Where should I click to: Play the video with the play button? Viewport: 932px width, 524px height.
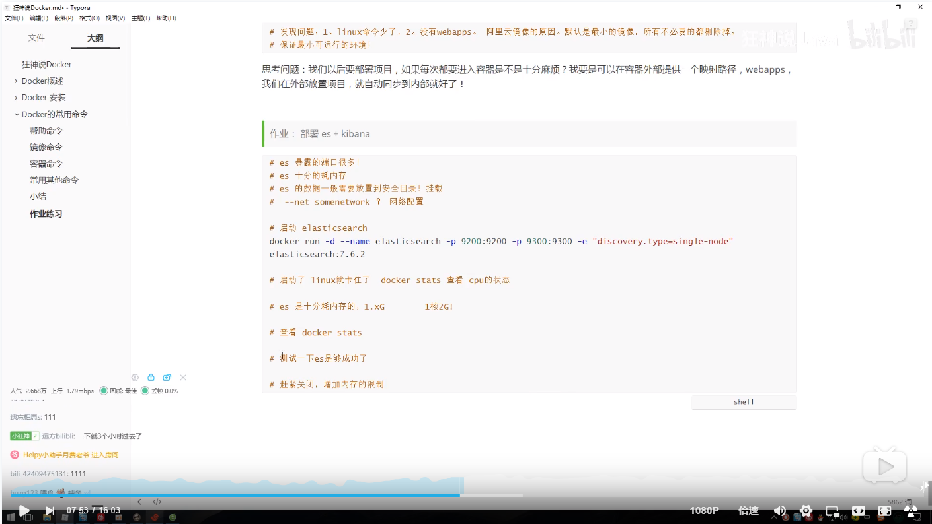[24, 510]
